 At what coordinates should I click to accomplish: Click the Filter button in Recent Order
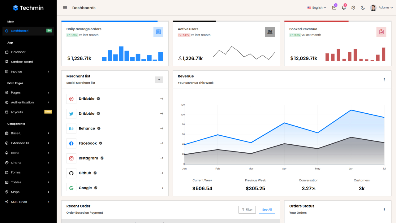pyautogui.click(x=247, y=210)
